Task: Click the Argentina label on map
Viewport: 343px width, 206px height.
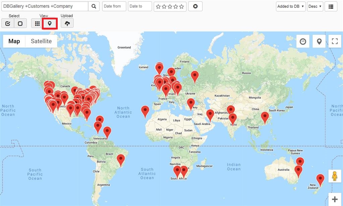Action: coord(104,185)
